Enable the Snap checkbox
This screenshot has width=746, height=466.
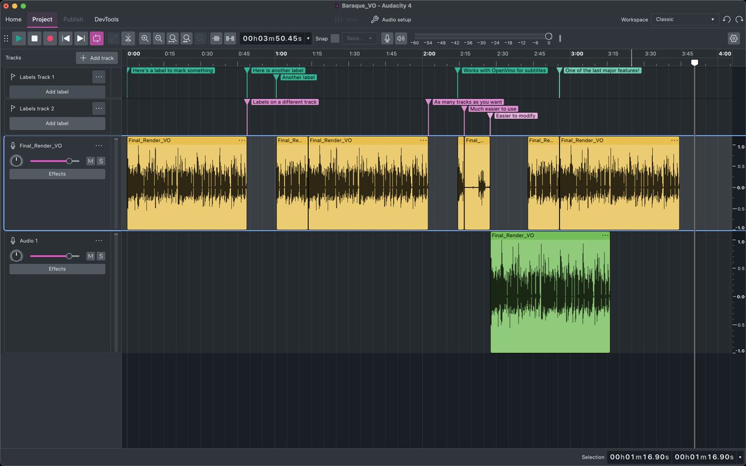click(335, 39)
